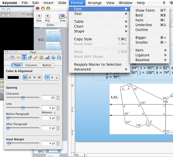Click the New slide button

coord(39,17)
